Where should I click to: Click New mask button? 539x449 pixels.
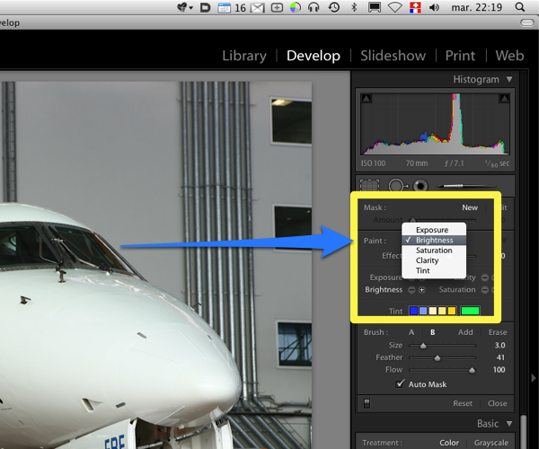[470, 207]
